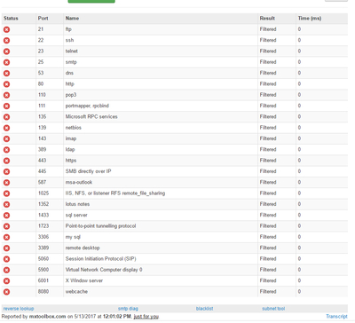Click the red status icon in the ssh row
The image size is (355, 323).
[x=6, y=41]
